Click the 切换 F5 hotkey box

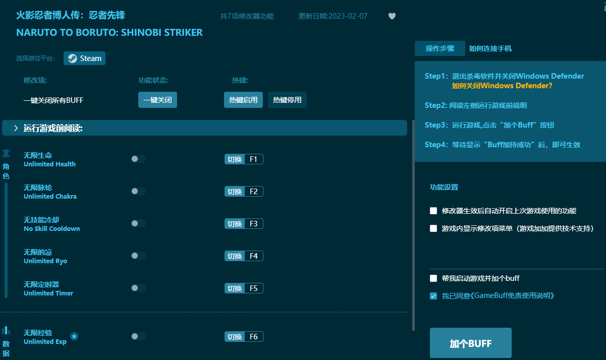pos(244,288)
